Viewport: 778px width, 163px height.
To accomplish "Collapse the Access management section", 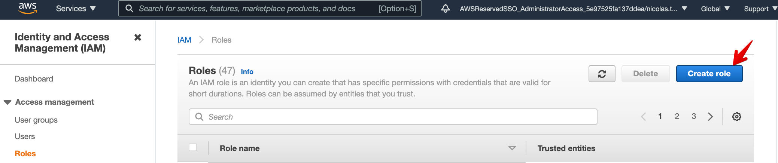I will coord(7,102).
